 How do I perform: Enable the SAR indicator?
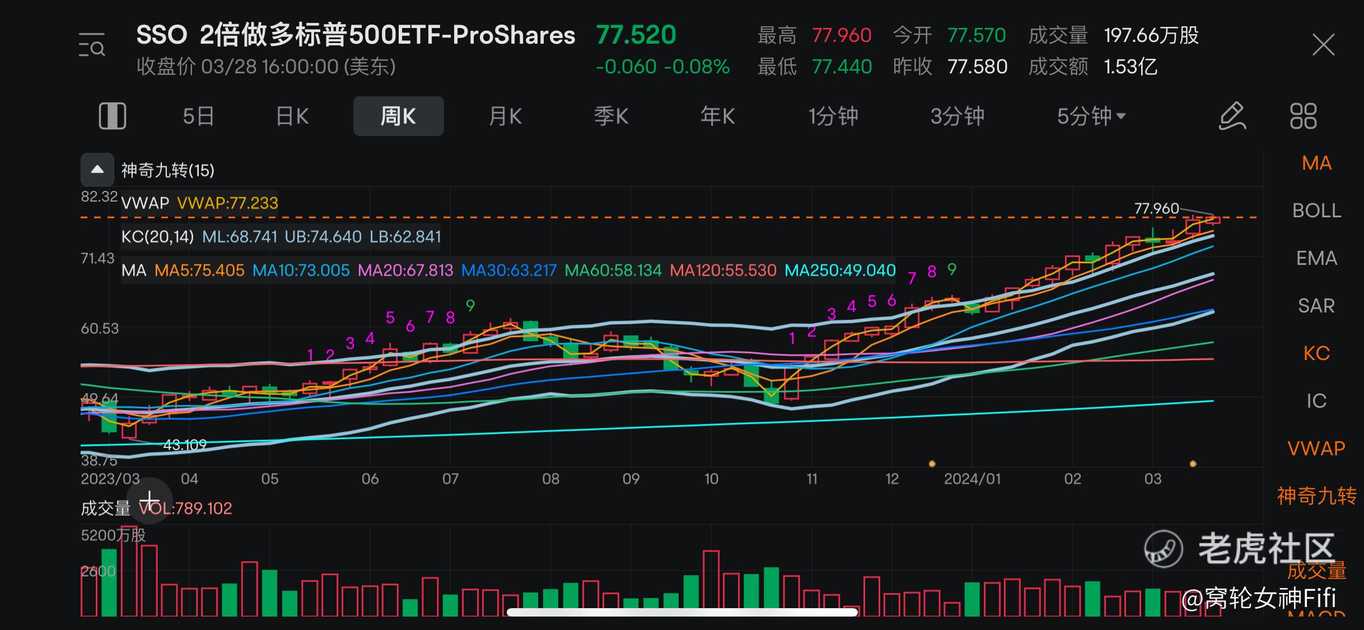(x=1316, y=306)
